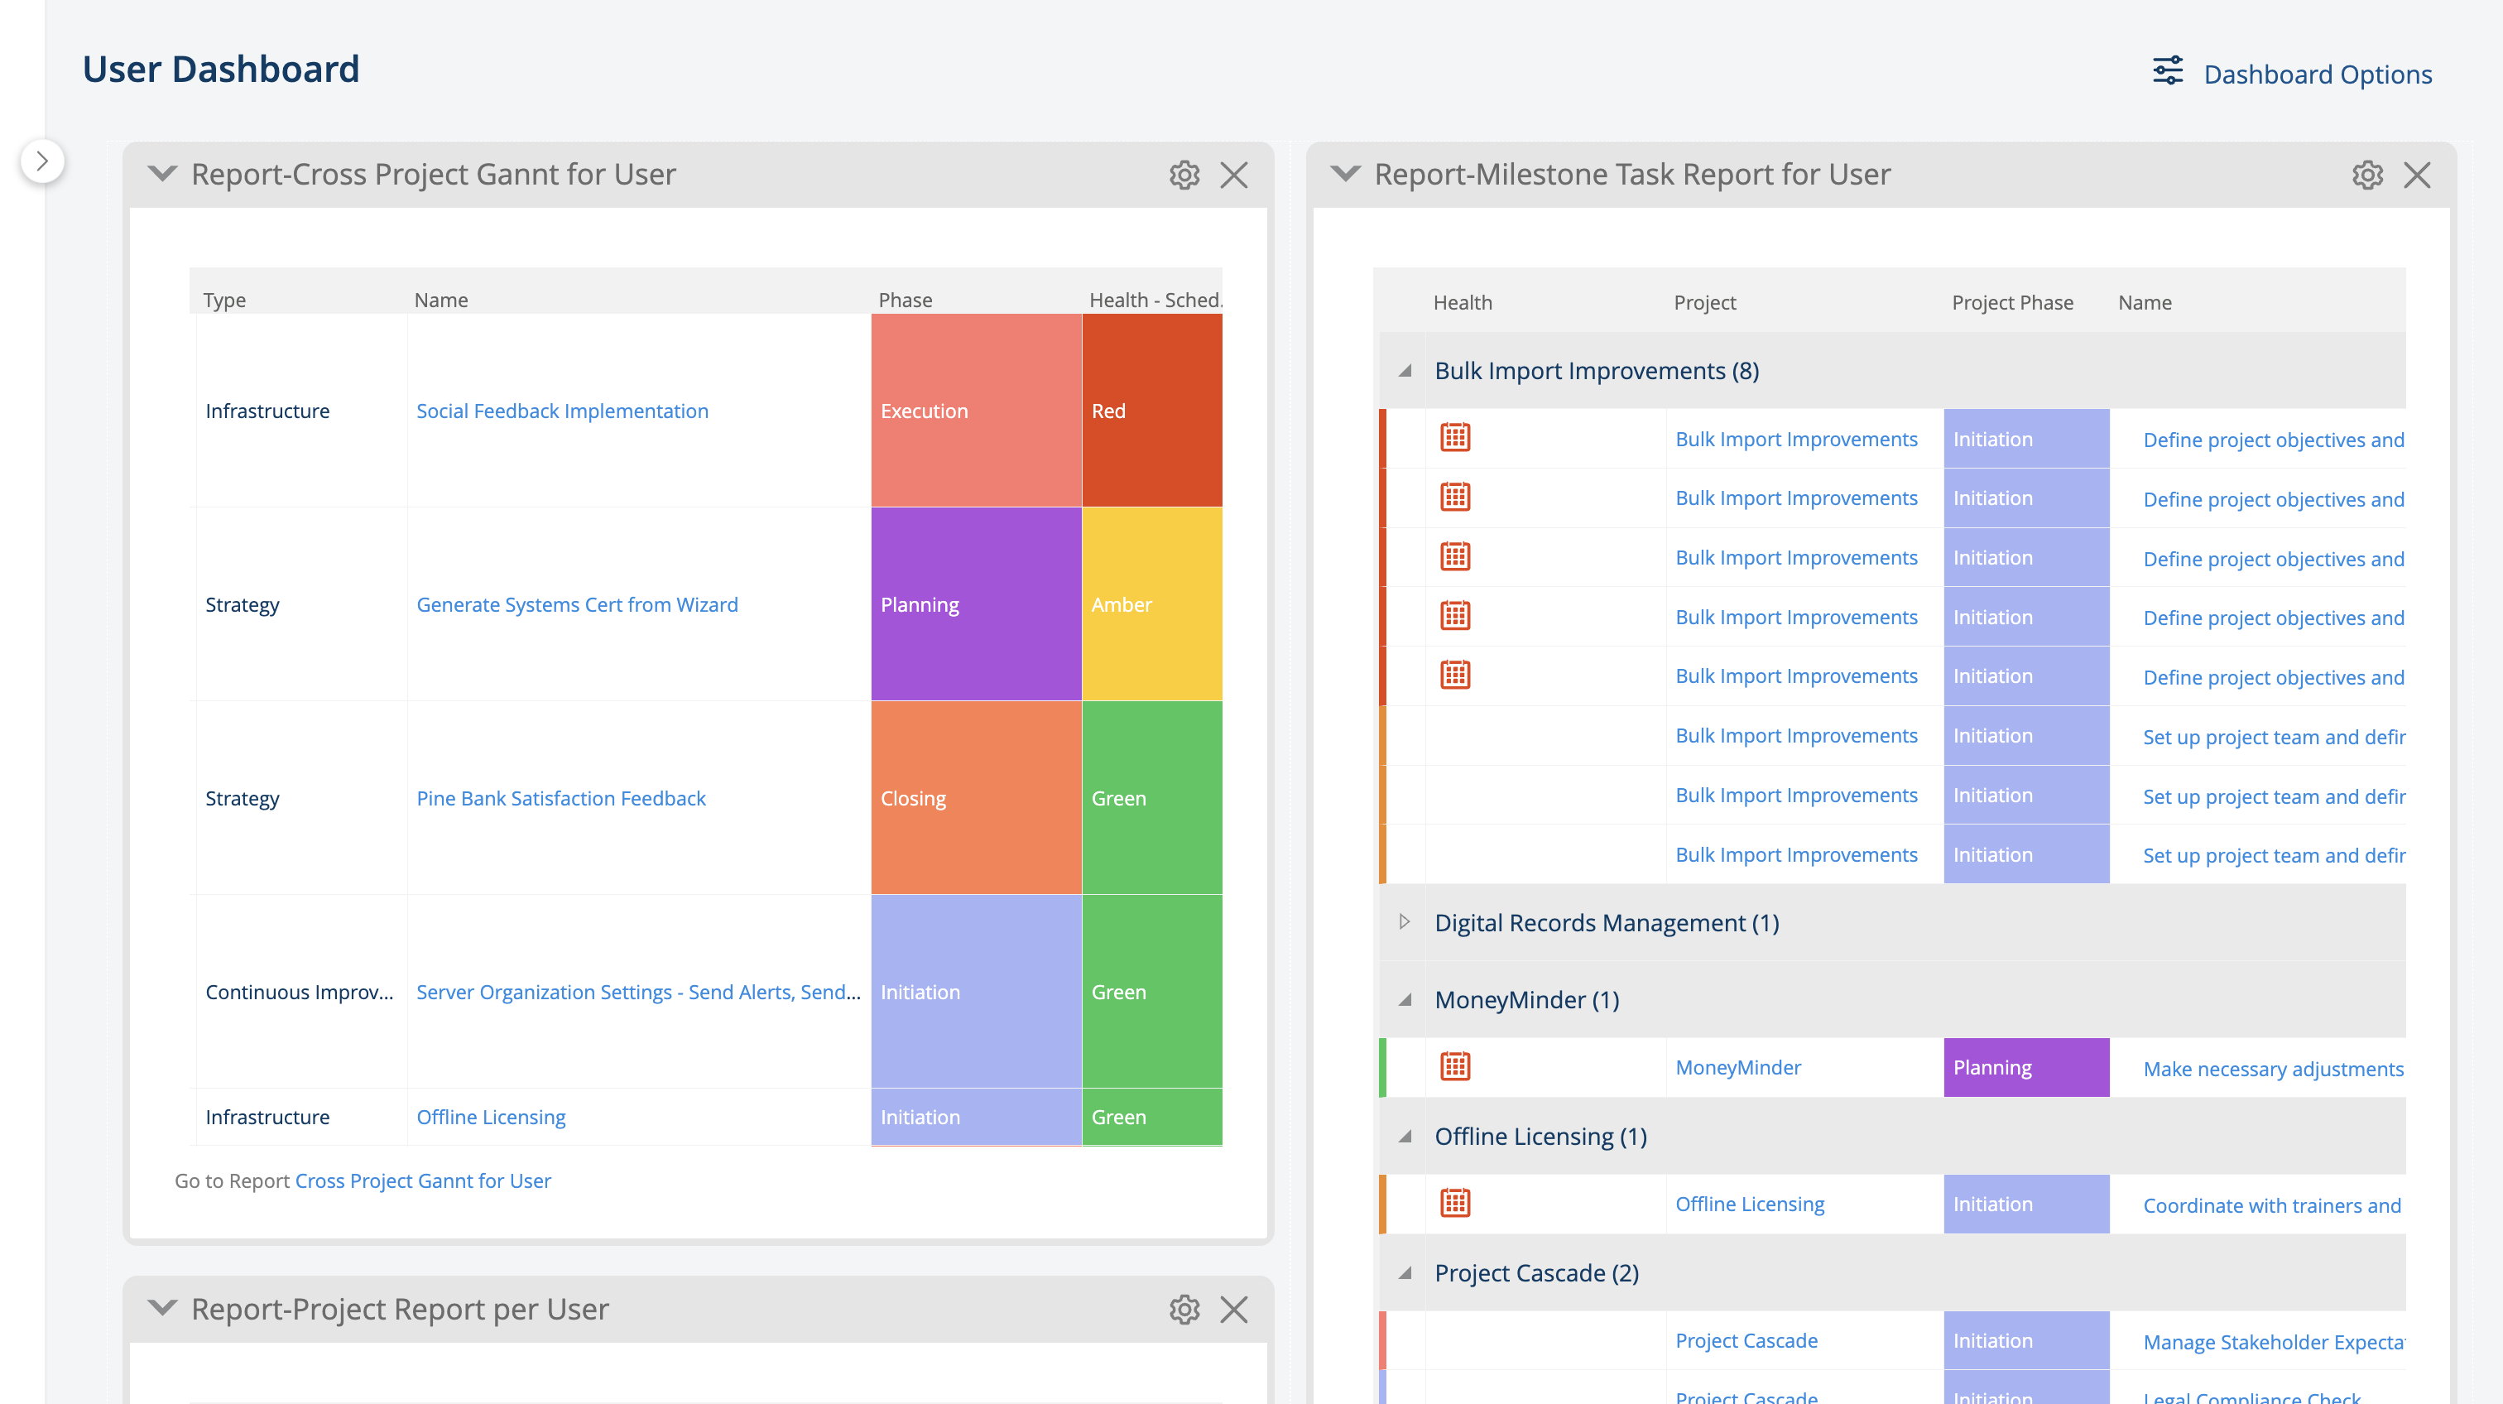Select Strategy cell in Pine Bank row
This screenshot has height=1404, width=2503.
point(301,798)
